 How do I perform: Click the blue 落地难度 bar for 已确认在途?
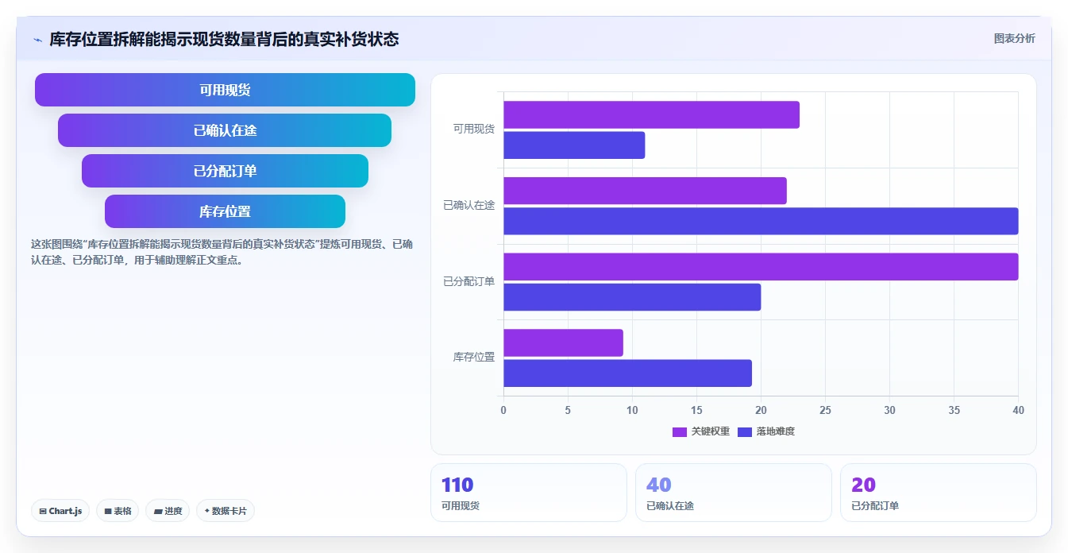coord(761,221)
